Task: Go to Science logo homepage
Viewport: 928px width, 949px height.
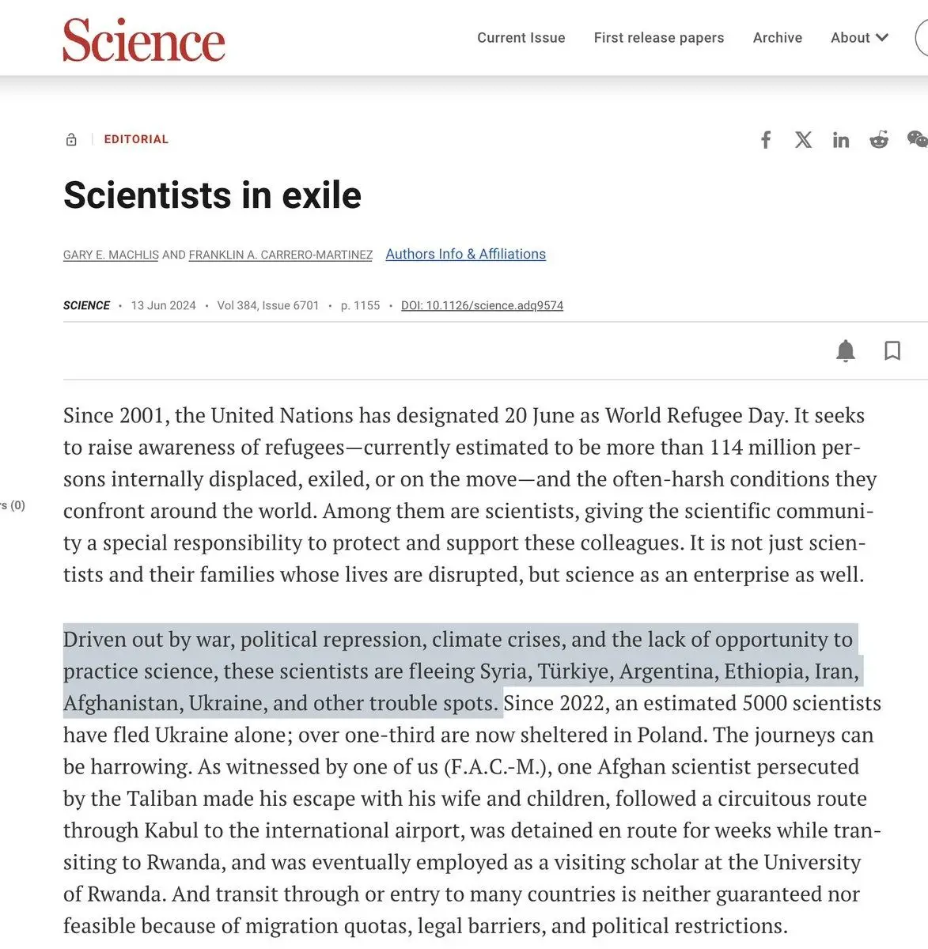Action: 144,40
